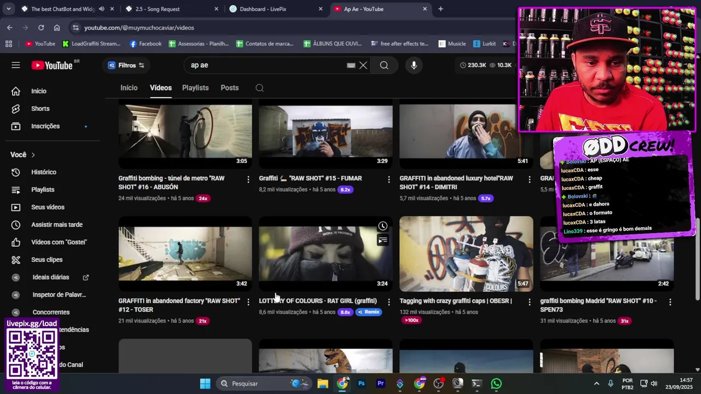Start voice search with the microphone
Image resolution: width=701 pixels, height=394 pixels.
(x=413, y=65)
